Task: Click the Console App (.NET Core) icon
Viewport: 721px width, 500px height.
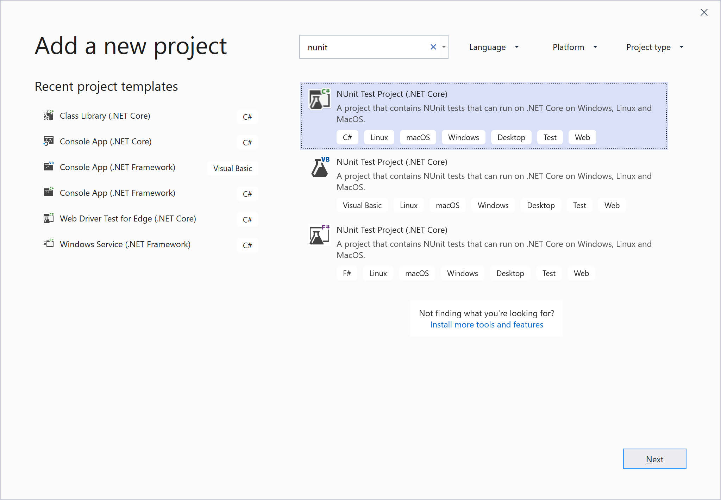Action: pyautogui.click(x=48, y=141)
